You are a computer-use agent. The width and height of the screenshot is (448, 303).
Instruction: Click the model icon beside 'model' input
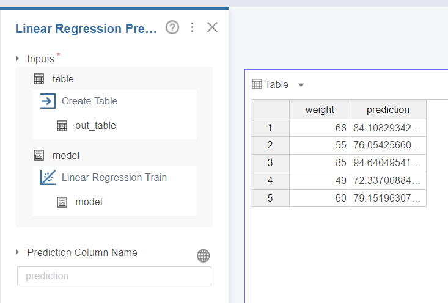point(39,156)
